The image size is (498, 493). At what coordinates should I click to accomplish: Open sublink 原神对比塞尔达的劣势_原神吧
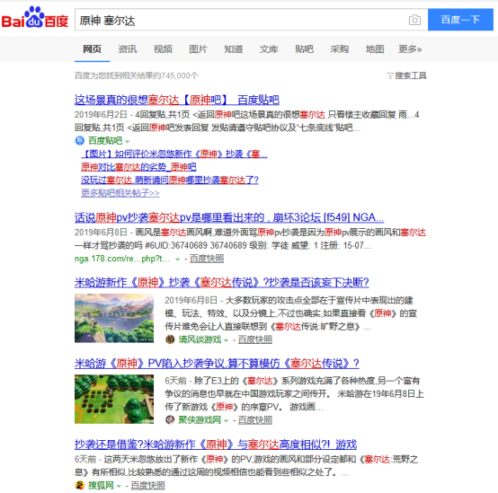[x=138, y=167]
